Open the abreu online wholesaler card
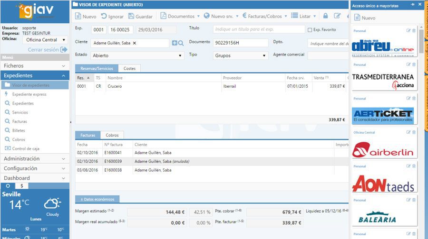Screen dimensions: 428x239 (384, 41)
